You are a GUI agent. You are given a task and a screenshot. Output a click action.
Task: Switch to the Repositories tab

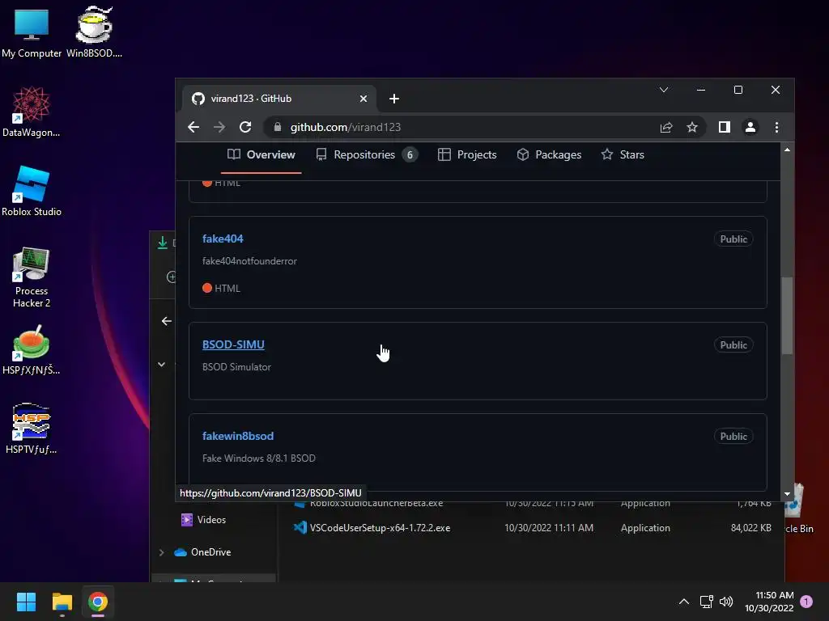pyautogui.click(x=367, y=154)
